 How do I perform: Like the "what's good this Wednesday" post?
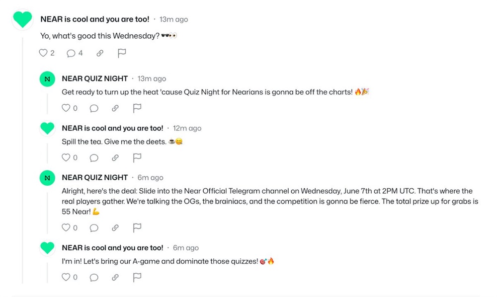coord(43,53)
